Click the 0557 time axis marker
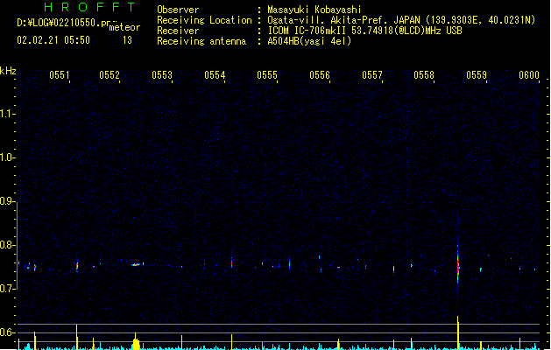551x350 pixels. [372, 74]
